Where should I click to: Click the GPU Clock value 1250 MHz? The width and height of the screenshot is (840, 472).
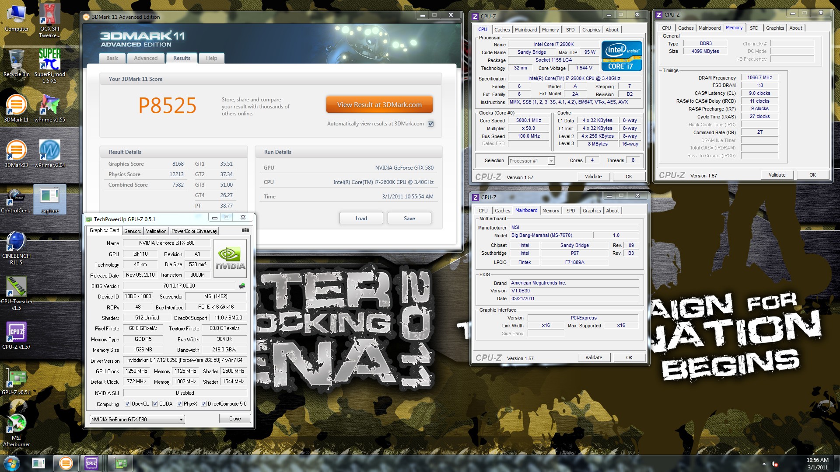pyautogui.click(x=136, y=371)
